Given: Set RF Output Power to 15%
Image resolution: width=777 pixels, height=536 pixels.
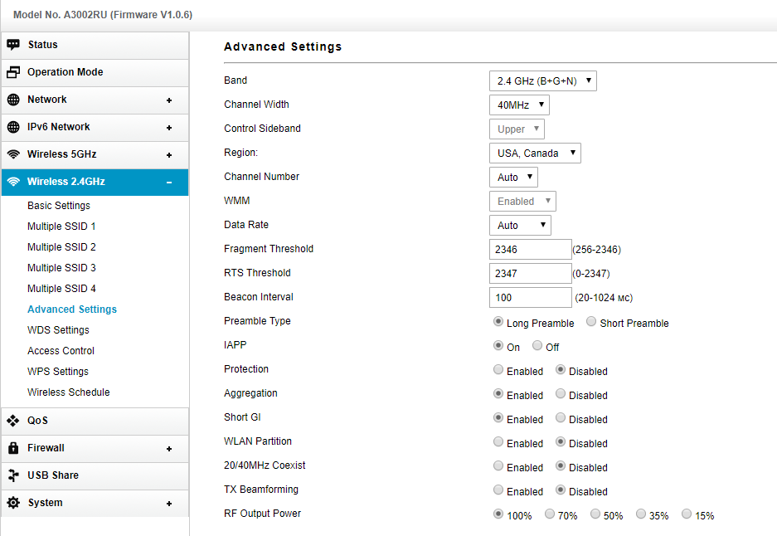Looking at the screenshot, I should pyautogui.click(x=687, y=514).
